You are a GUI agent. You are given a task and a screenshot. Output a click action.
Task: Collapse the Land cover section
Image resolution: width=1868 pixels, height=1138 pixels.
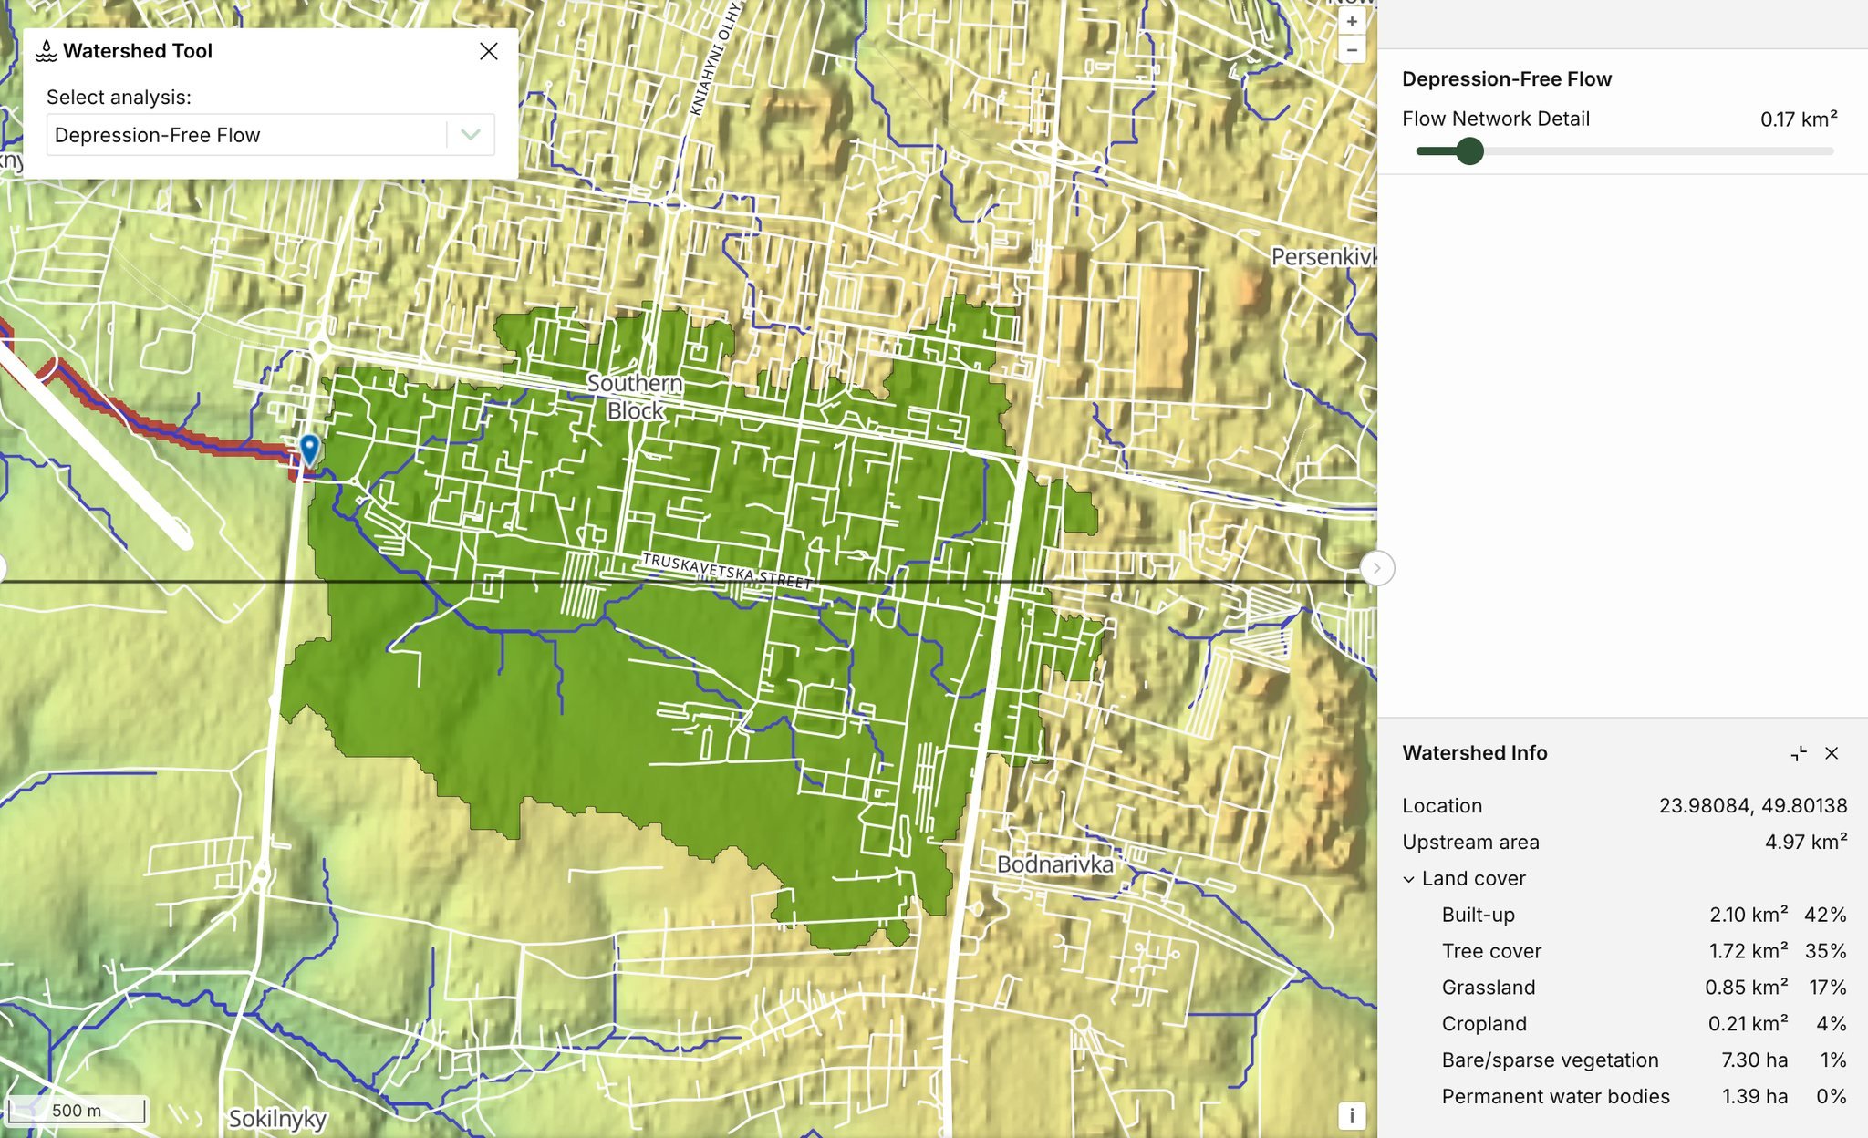click(1409, 879)
